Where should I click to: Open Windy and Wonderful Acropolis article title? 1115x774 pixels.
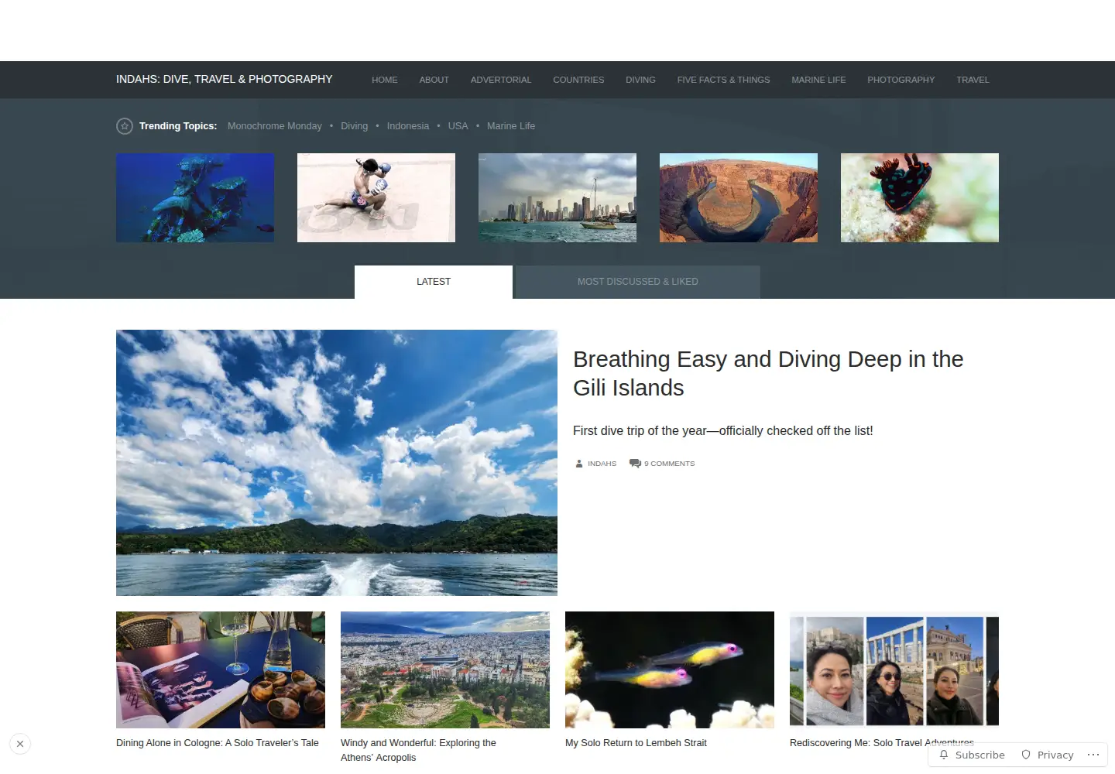click(418, 750)
